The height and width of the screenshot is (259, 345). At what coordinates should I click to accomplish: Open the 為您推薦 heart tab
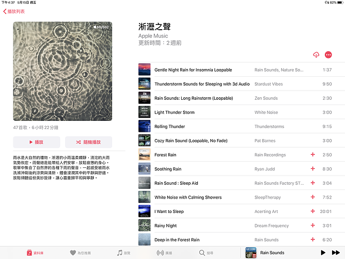pyautogui.click(x=80, y=253)
